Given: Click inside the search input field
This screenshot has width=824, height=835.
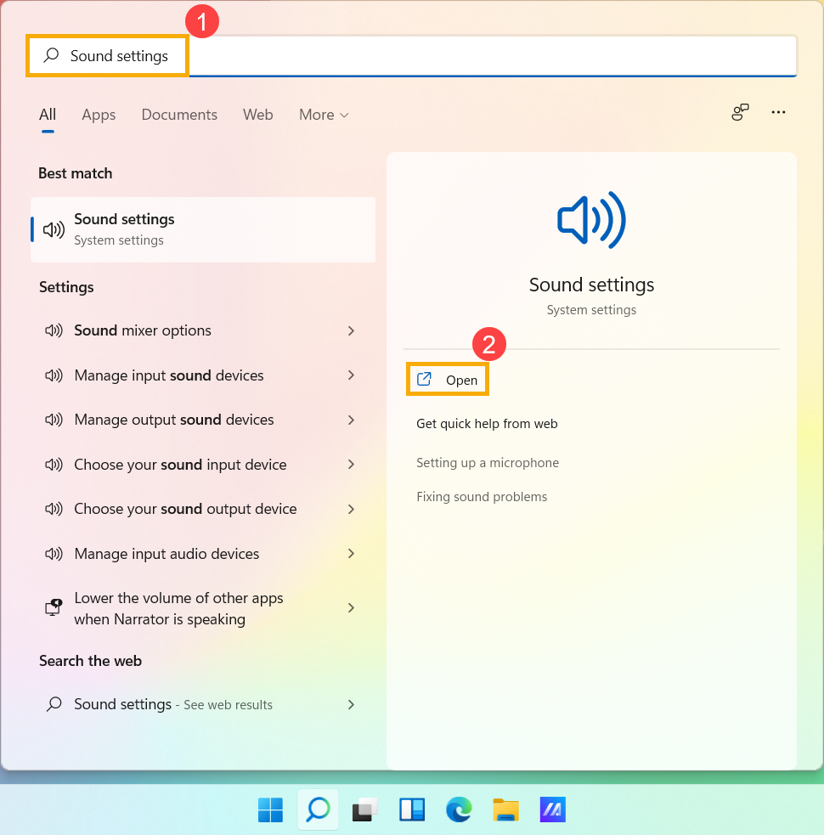Looking at the screenshot, I should pos(425,55).
